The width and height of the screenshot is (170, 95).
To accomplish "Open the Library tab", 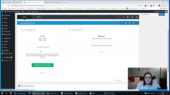I will [39, 17].
